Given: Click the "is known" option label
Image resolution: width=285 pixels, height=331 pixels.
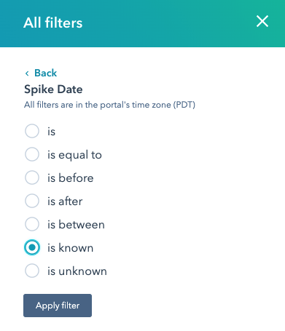Looking at the screenshot, I should tap(70, 248).
